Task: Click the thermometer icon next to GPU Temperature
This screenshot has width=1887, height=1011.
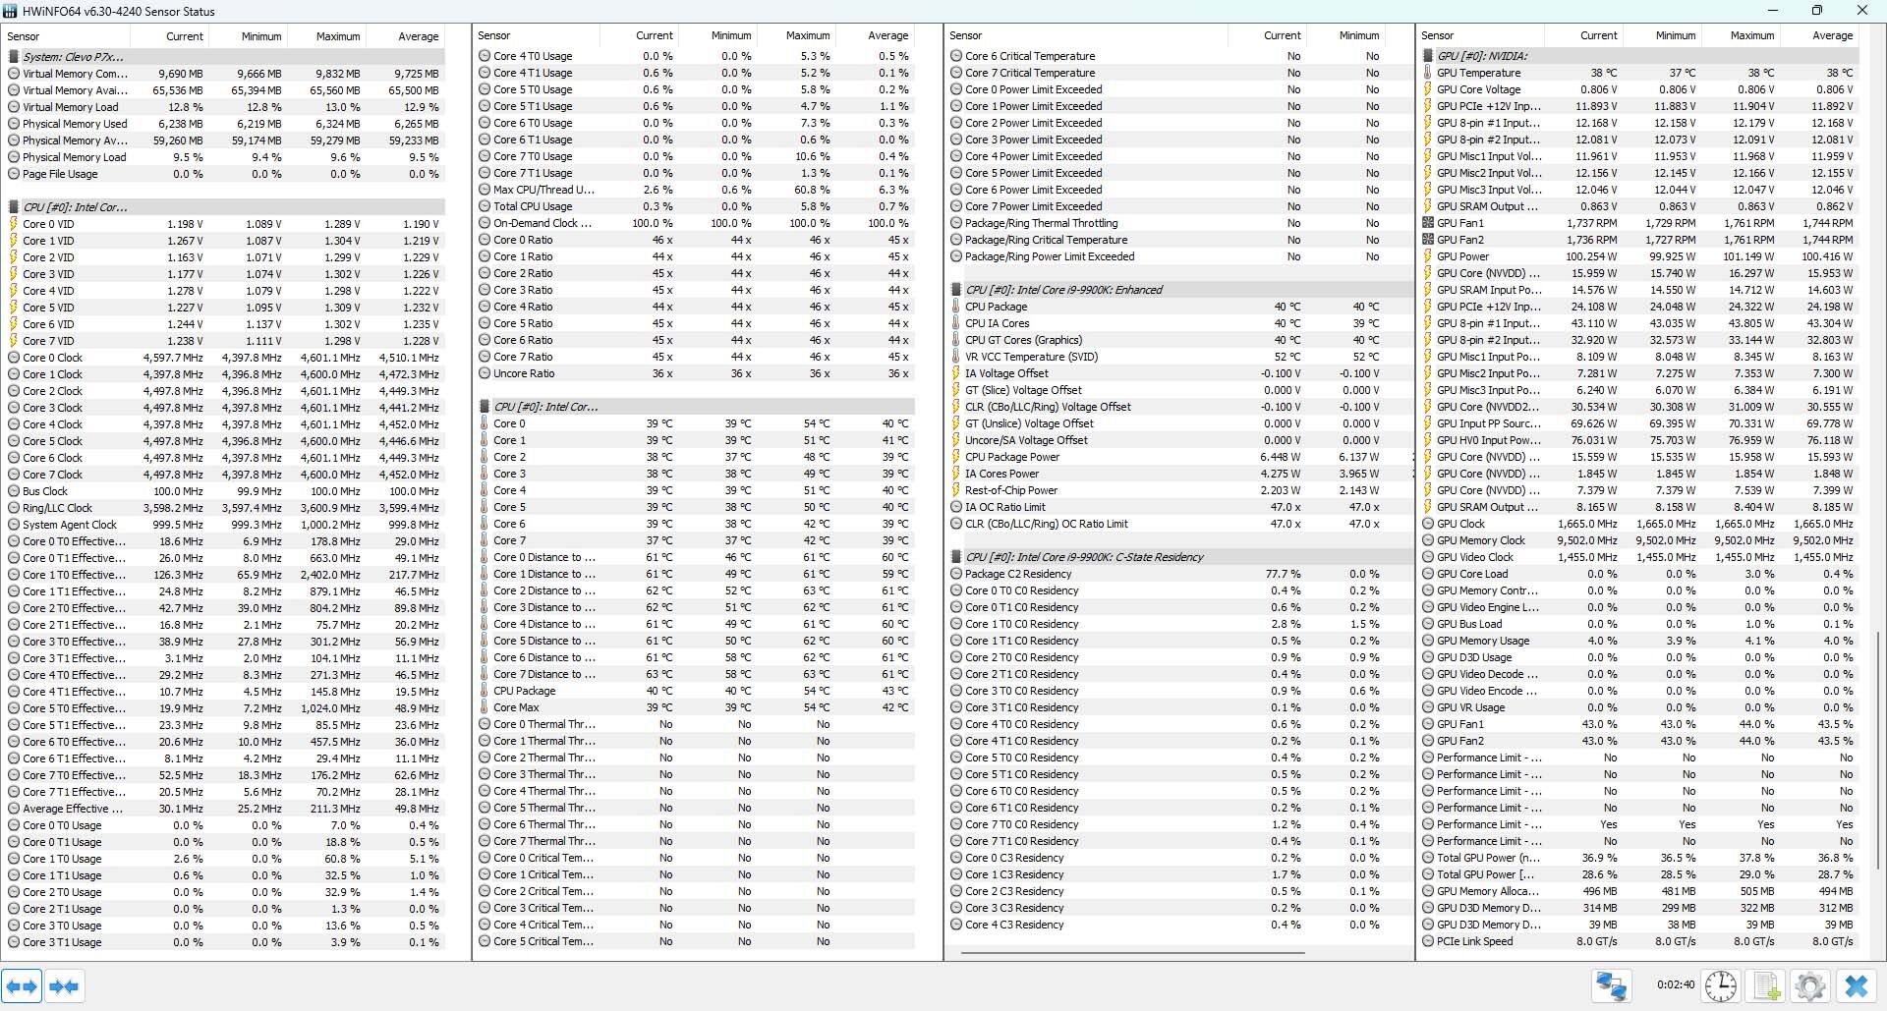Action: [x=1428, y=73]
